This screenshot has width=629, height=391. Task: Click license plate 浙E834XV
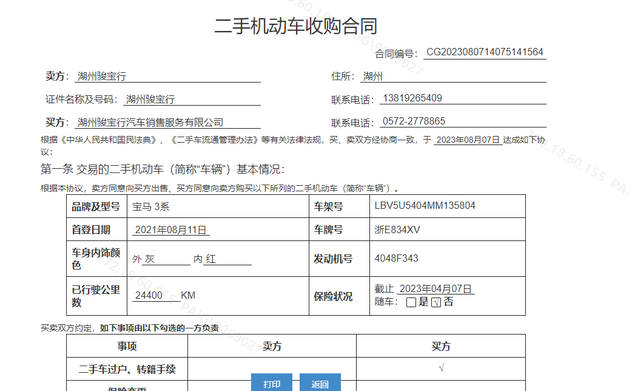point(397,230)
